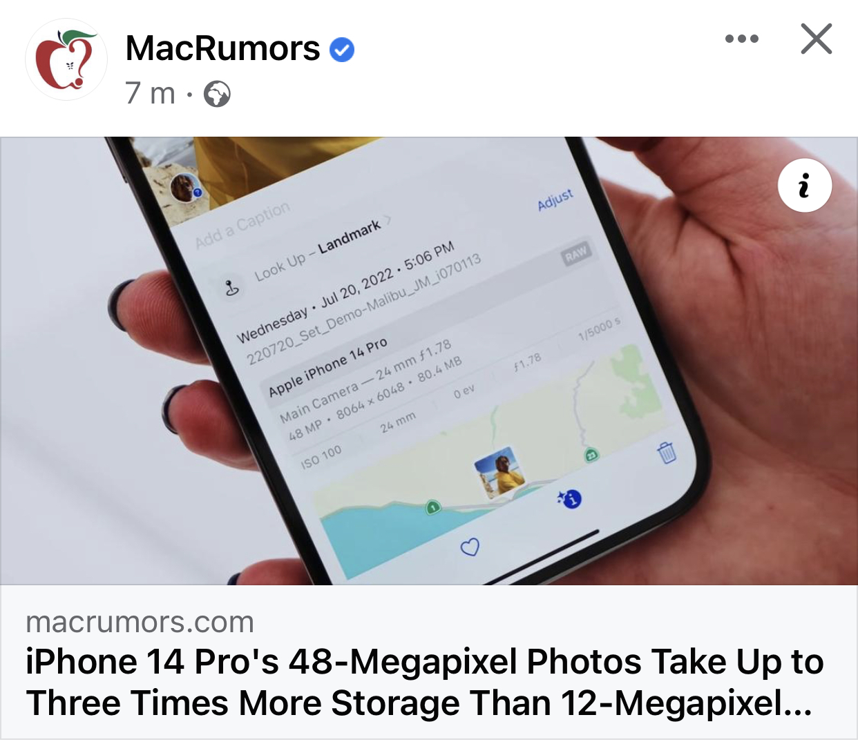
Task: Dismiss the post with the X icon
Action: pyautogui.click(x=817, y=39)
